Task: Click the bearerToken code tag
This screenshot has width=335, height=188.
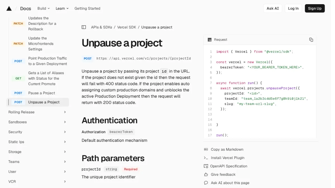Action: (x=121, y=132)
